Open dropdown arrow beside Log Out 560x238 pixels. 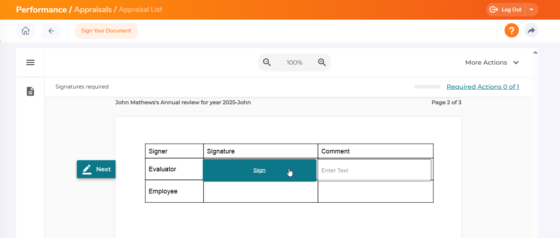pos(531,10)
